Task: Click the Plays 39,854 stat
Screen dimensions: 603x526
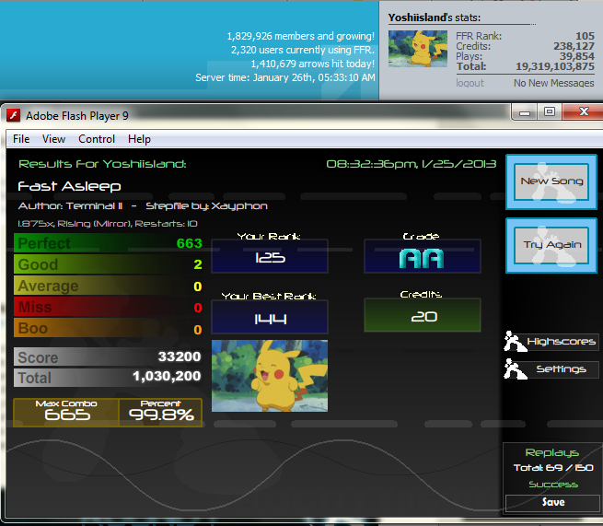Action: click(x=525, y=56)
